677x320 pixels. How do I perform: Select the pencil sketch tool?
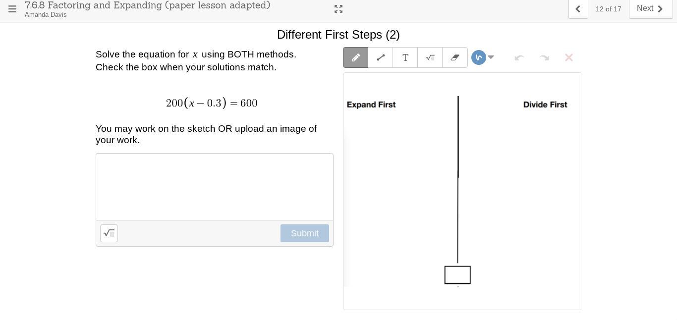(x=355, y=57)
